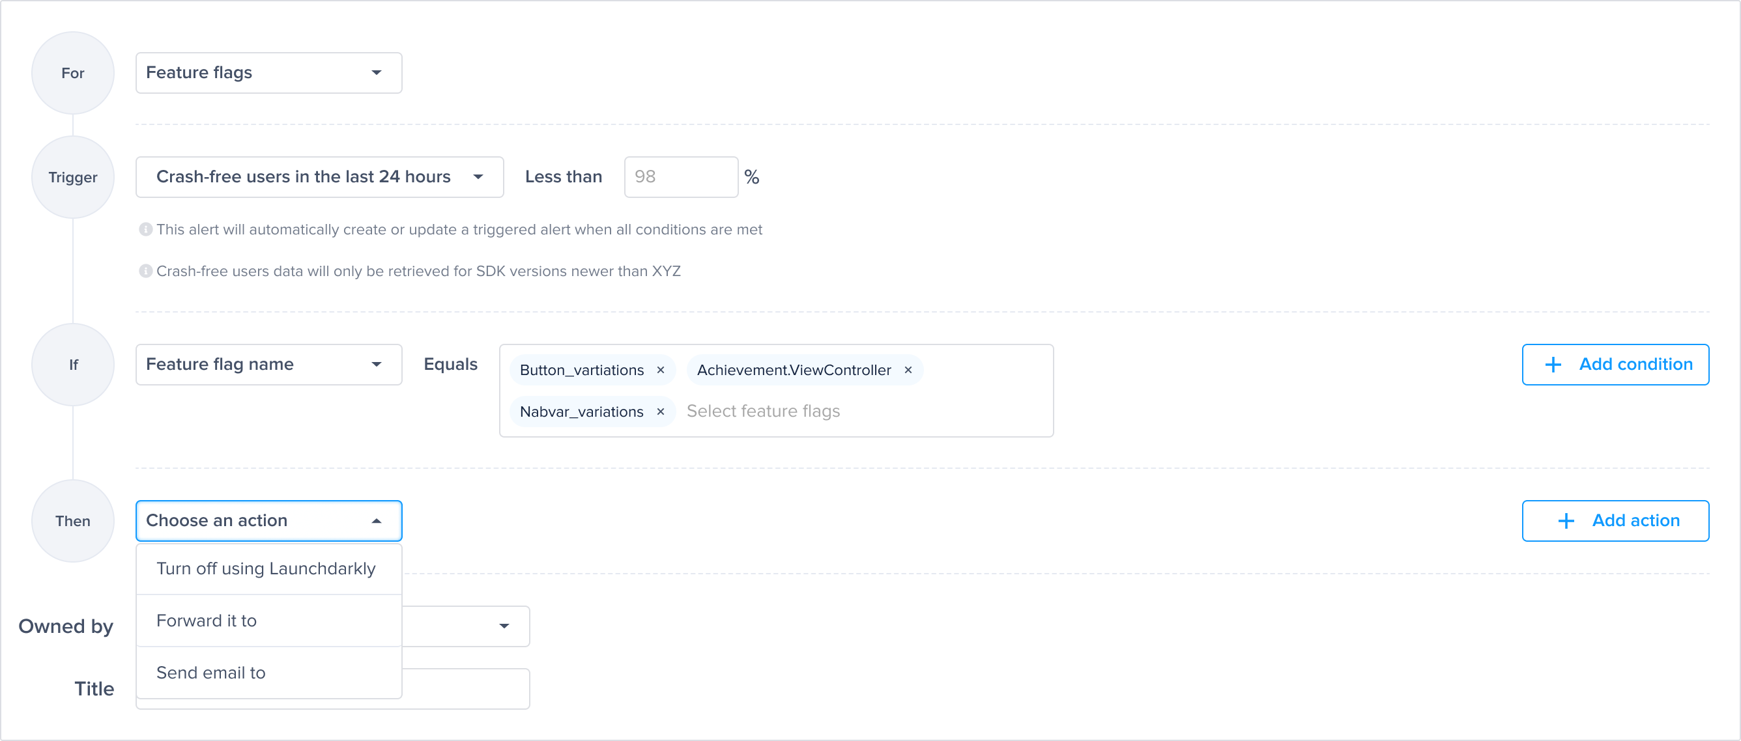Viewport: 1741px width, 741px height.
Task: Remove the Achievement.ViewController tag
Action: [908, 370]
